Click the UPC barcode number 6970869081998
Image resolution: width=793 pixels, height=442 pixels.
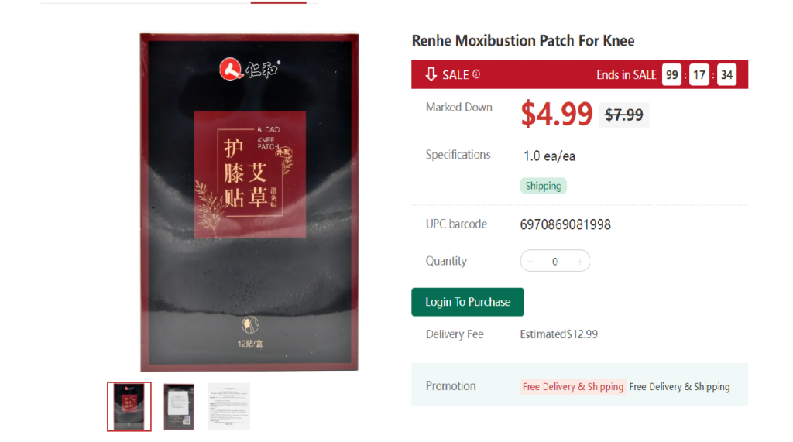[x=565, y=224]
